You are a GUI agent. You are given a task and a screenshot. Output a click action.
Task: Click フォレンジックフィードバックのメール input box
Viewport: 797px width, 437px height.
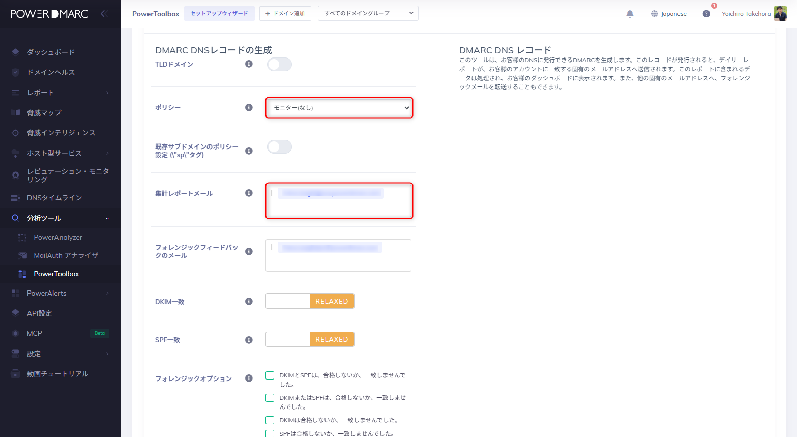(x=338, y=255)
